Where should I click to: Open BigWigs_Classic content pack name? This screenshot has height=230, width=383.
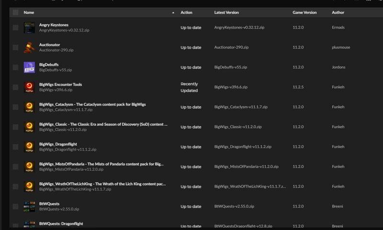click(x=103, y=125)
